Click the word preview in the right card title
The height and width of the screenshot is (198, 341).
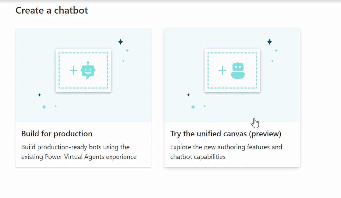pos(265,134)
